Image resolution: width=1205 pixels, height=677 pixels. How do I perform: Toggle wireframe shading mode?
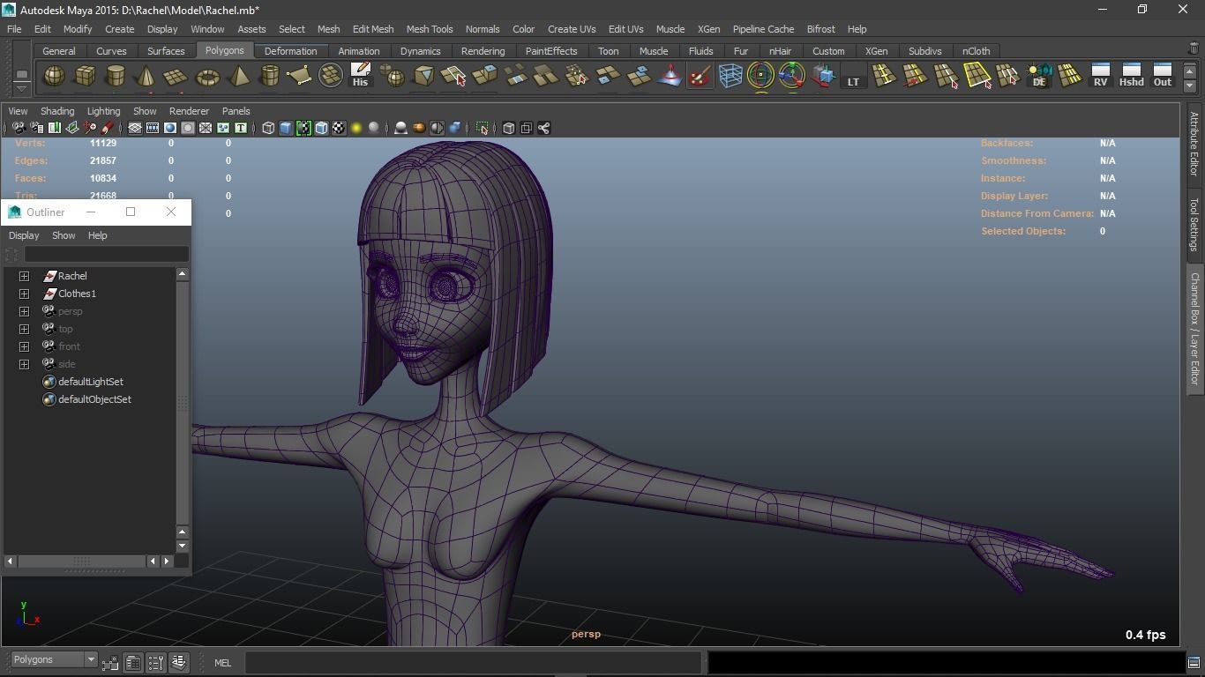[x=268, y=129]
